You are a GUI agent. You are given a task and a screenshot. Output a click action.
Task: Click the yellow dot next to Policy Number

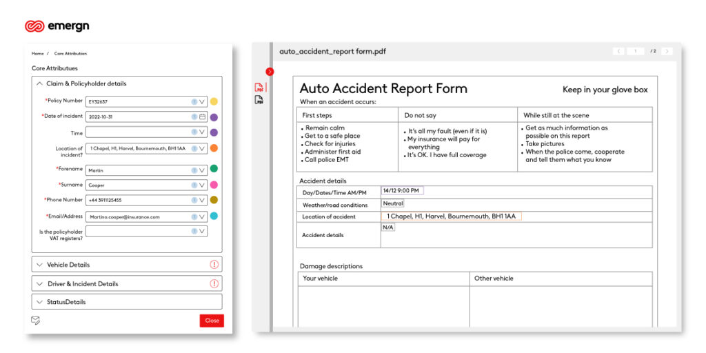coord(214,101)
